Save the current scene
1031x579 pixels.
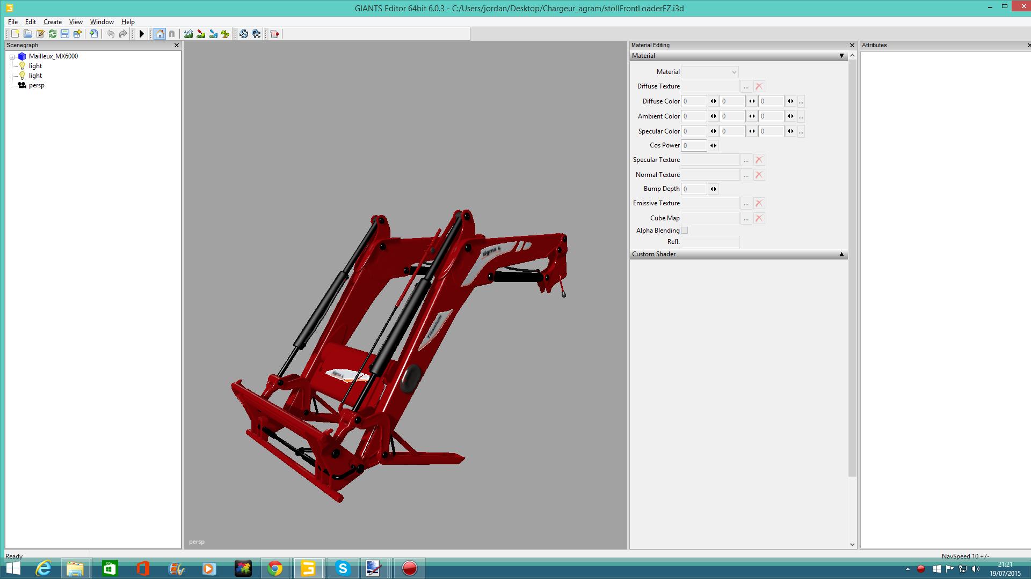point(66,33)
